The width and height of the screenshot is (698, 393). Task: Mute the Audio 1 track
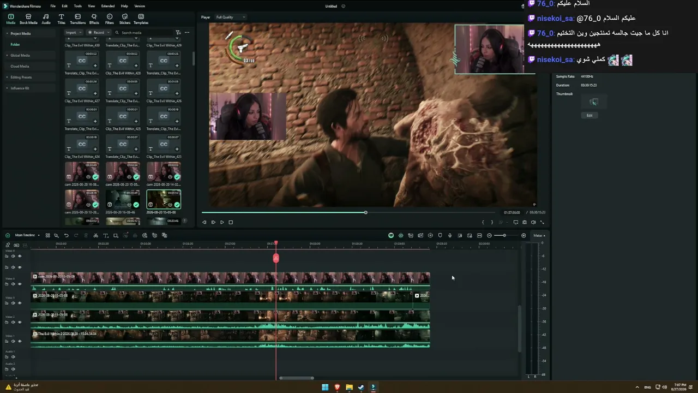tap(13, 357)
